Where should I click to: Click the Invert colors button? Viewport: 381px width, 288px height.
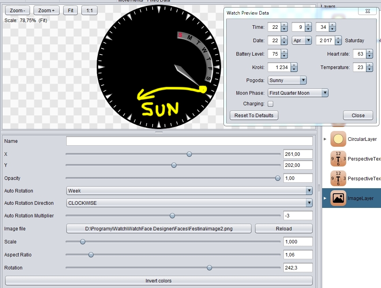coord(159,281)
